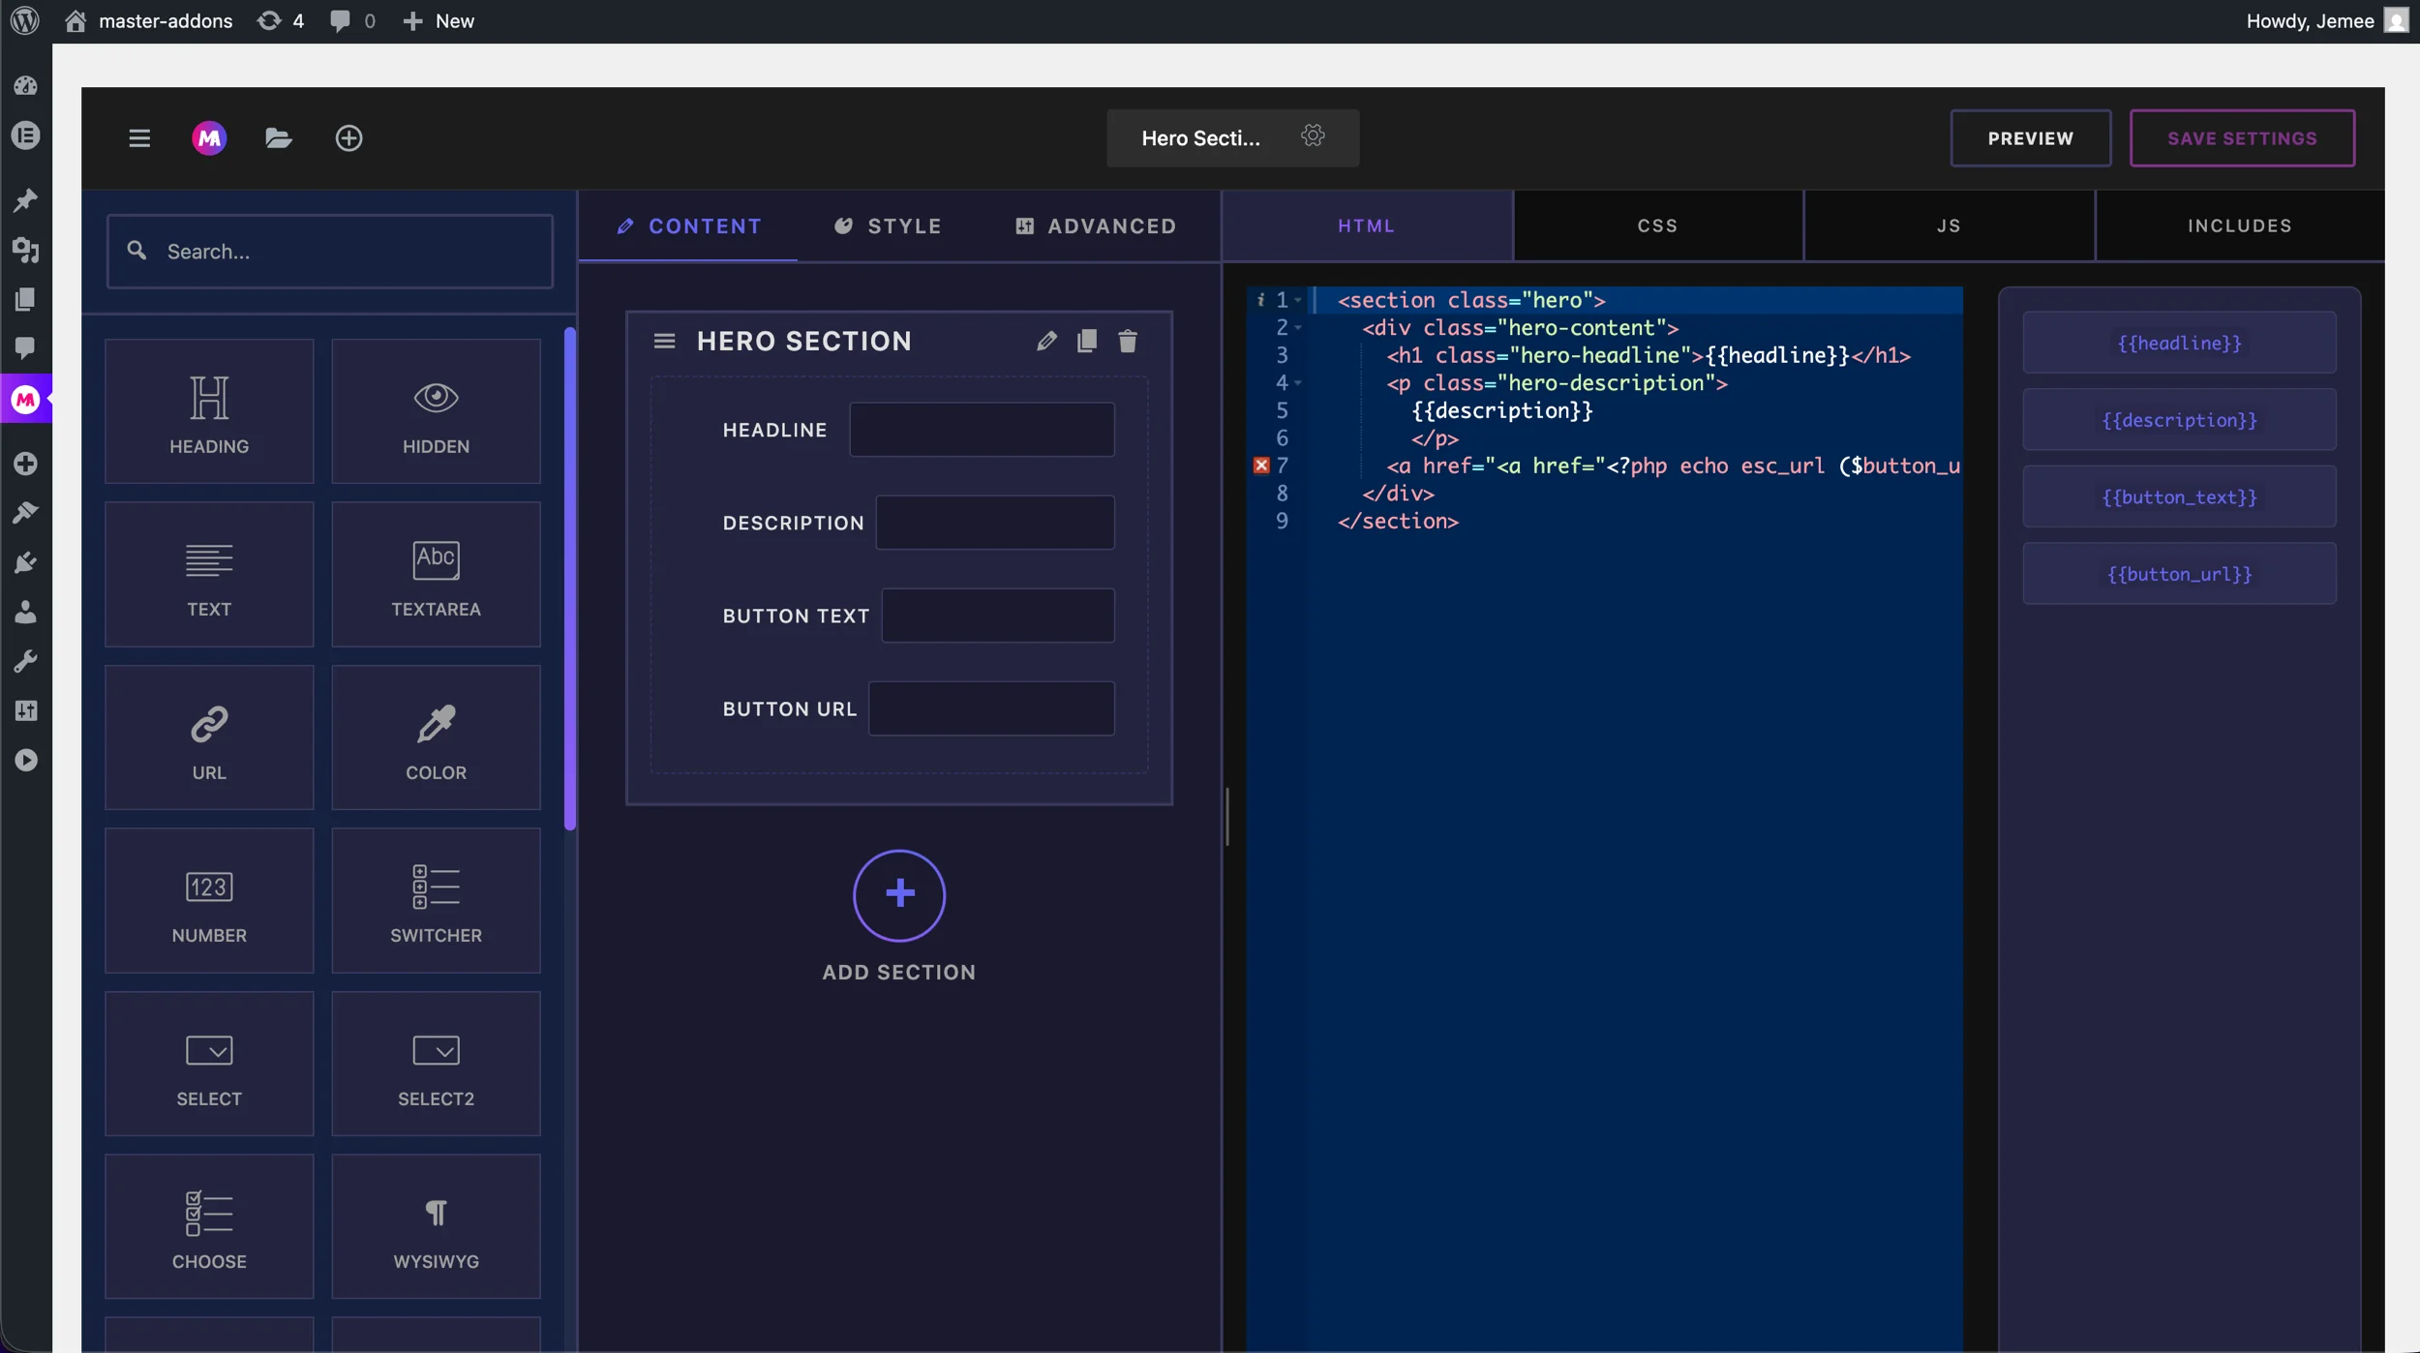Collapse WordPress menu with play icon
Image resolution: width=2420 pixels, height=1353 pixels.
(x=25, y=761)
